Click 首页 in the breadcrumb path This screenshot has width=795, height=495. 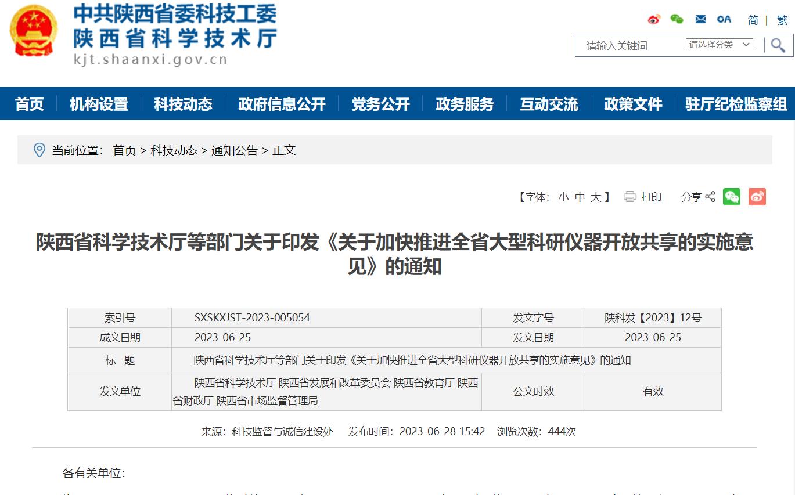tap(124, 150)
